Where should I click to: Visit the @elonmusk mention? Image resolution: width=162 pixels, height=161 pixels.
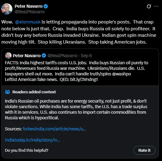[28, 22]
